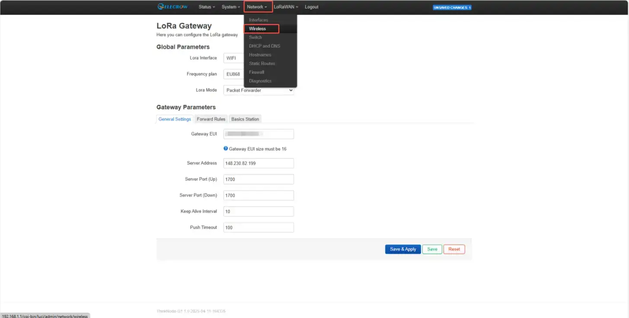Focus the Keep Alive Interval field
Viewport: 629px width, 318px height.
pyautogui.click(x=259, y=212)
